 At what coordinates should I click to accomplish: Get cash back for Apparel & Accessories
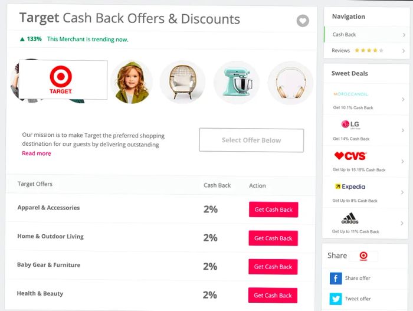(273, 209)
